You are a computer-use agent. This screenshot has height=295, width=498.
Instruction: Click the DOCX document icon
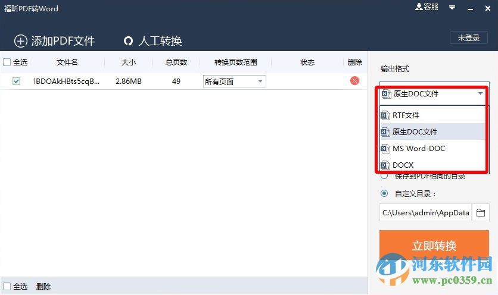coord(385,165)
